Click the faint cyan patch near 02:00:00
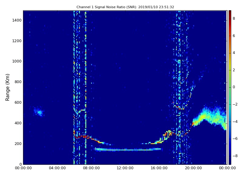 [39, 112]
